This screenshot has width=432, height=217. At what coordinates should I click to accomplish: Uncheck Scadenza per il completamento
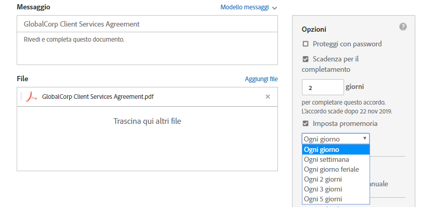tap(306, 59)
